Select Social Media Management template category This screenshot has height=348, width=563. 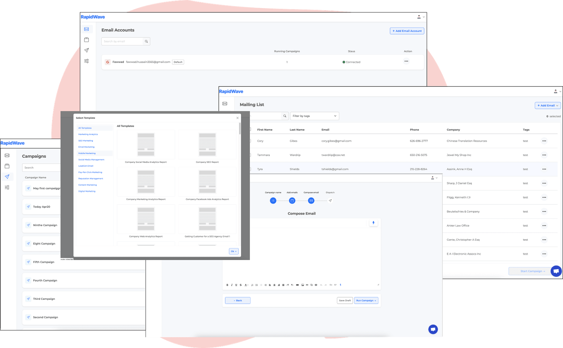91,160
